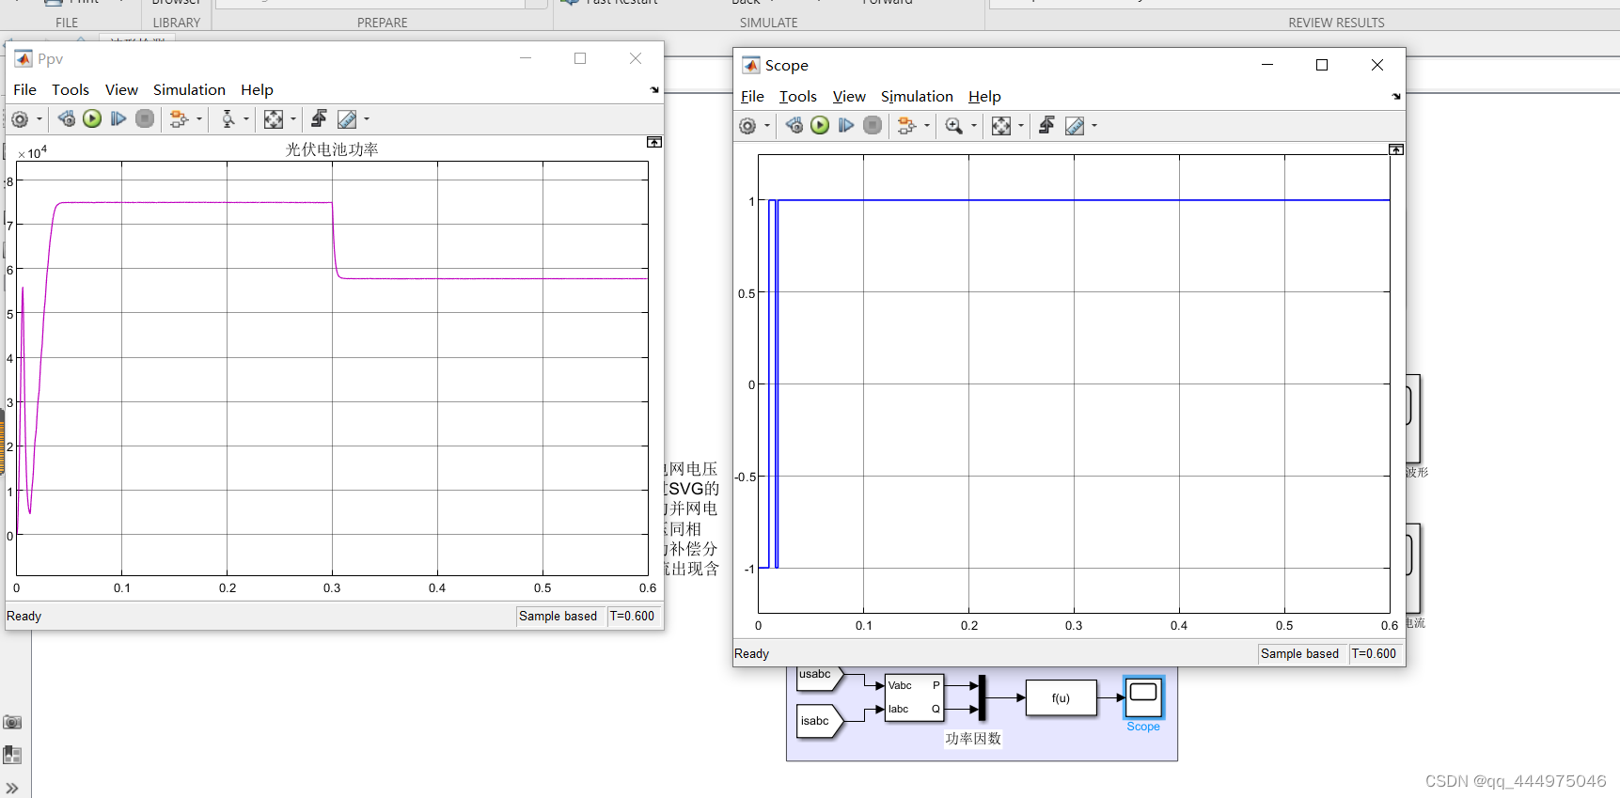Open File menu in Ppv window
1620x798 pixels.
pyautogui.click(x=25, y=89)
